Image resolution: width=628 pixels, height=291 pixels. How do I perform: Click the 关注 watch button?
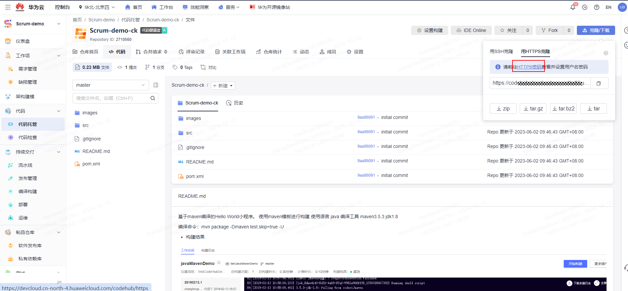pyautogui.click(x=509, y=30)
